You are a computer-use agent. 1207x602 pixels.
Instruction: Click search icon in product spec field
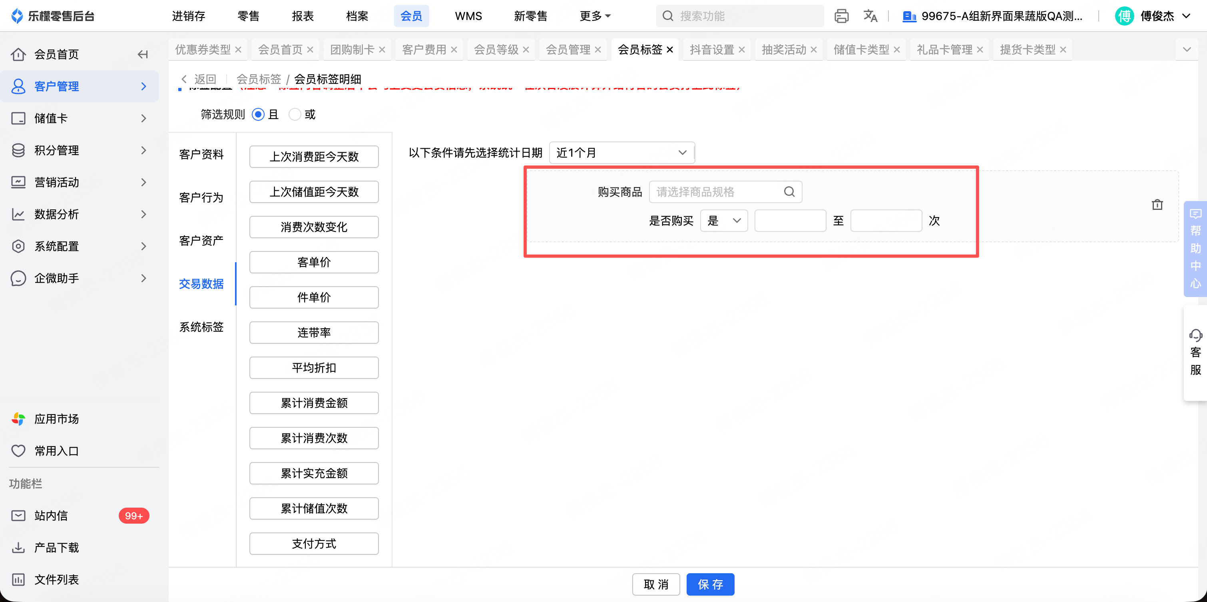tap(789, 191)
